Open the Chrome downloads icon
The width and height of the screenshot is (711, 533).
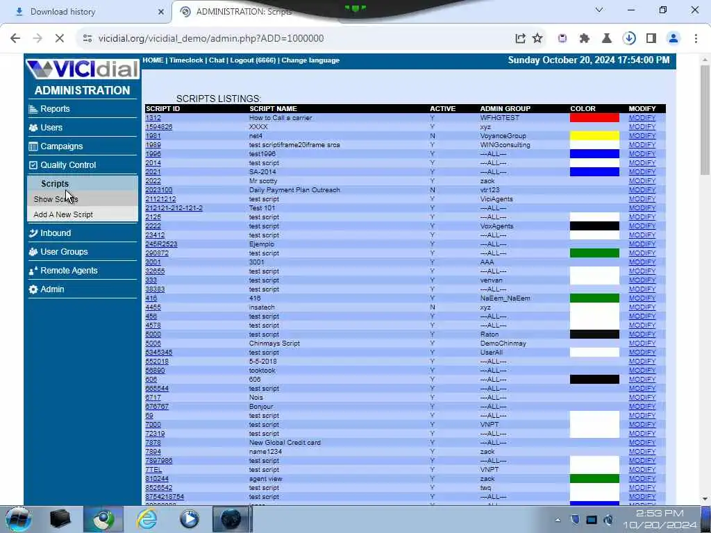629,39
